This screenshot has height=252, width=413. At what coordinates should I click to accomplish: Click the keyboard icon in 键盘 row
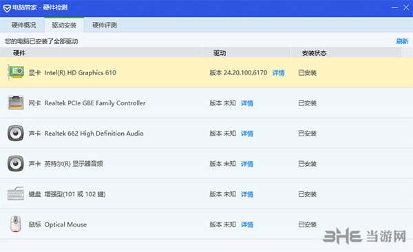pos(16,193)
